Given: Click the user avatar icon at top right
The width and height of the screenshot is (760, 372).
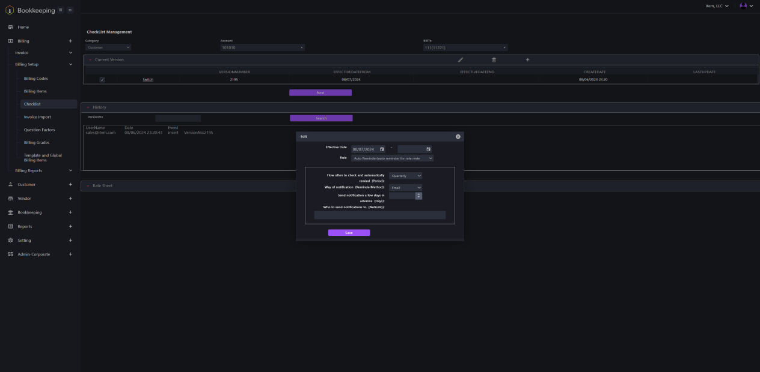Looking at the screenshot, I should (x=743, y=5).
